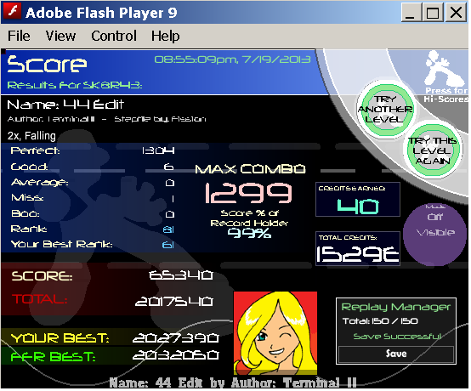Viewport: 471px width, 391px height.
Task: Open the Control menu
Action: 114,36
